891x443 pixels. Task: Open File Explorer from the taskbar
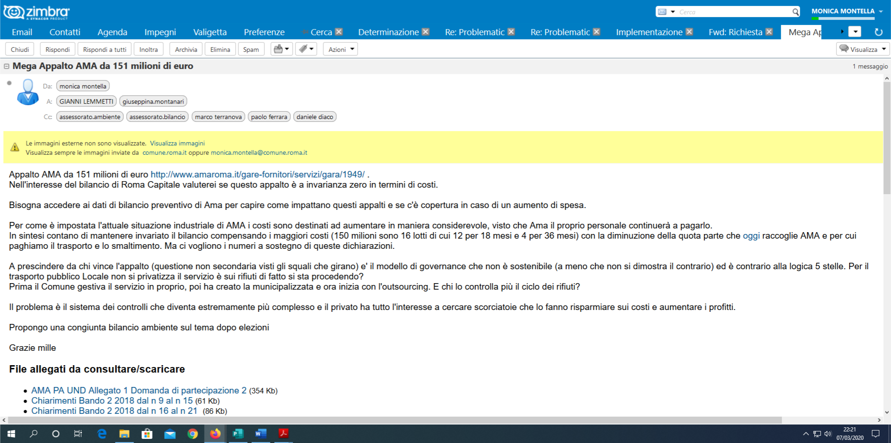tap(124, 434)
